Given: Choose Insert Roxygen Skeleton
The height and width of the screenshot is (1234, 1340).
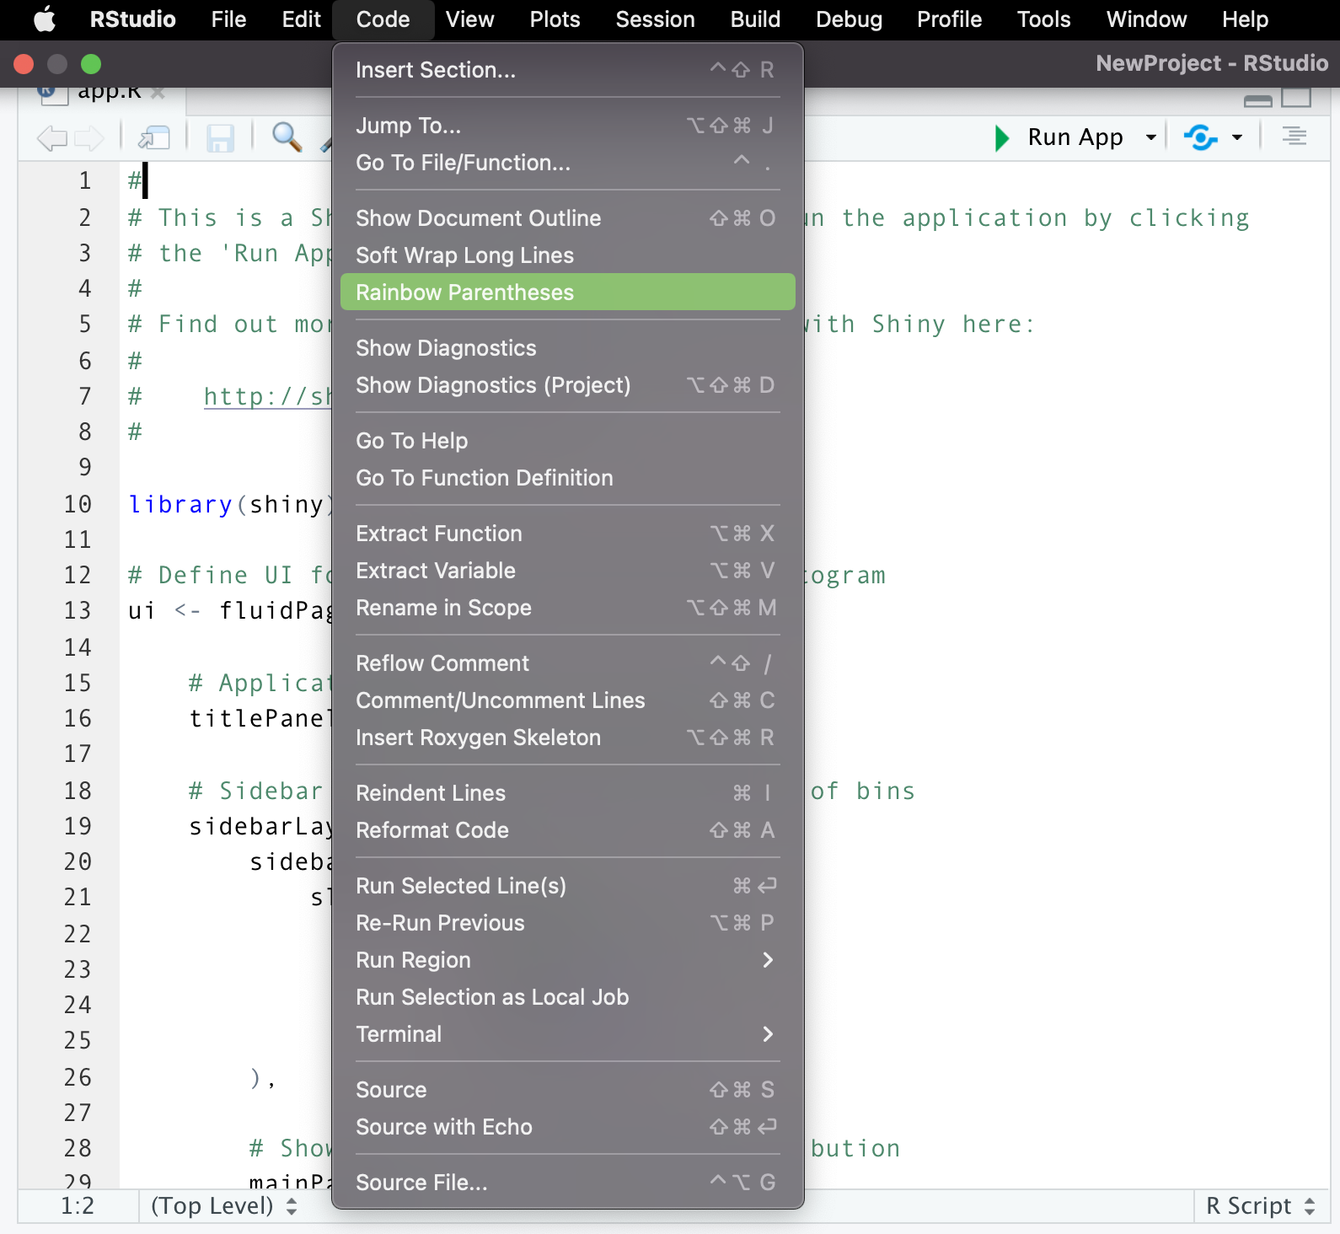Looking at the screenshot, I should point(568,738).
